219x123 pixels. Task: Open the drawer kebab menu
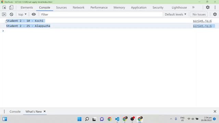pyautogui.click(x=4, y=111)
